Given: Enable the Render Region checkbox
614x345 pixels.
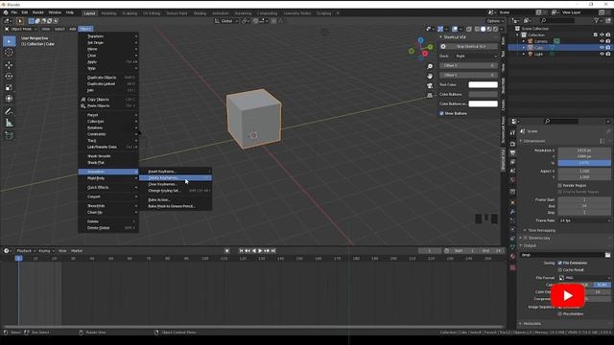Looking at the screenshot, I should pos(560,185).
